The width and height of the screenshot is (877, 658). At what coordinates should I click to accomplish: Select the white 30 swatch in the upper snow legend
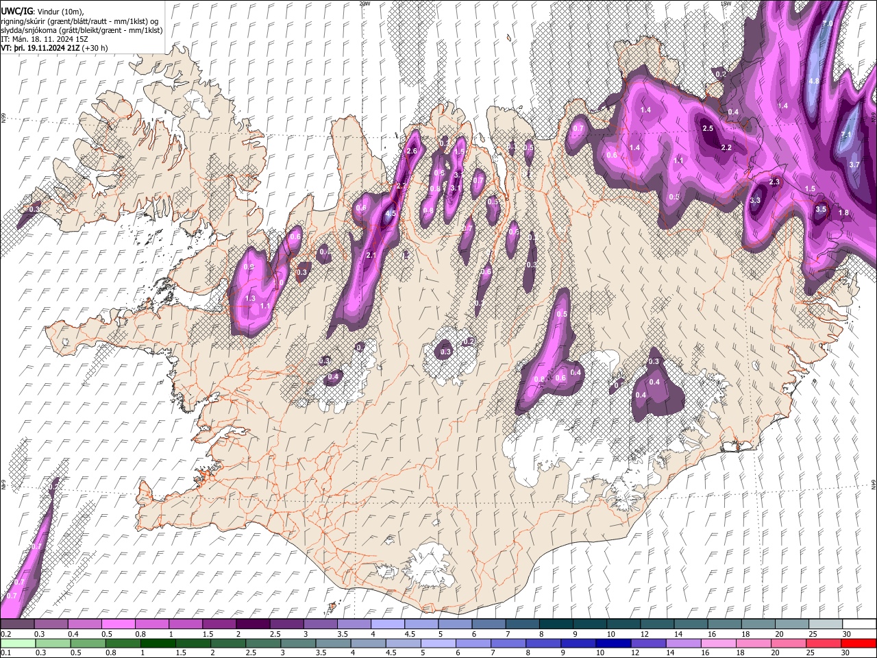click(x=859, y=624)
